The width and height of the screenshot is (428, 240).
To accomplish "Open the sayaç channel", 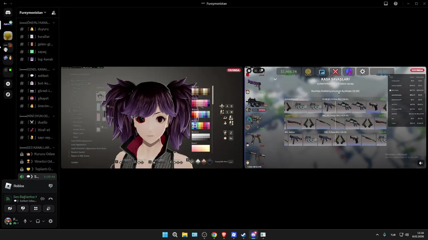I will click(x=37, y=52).
